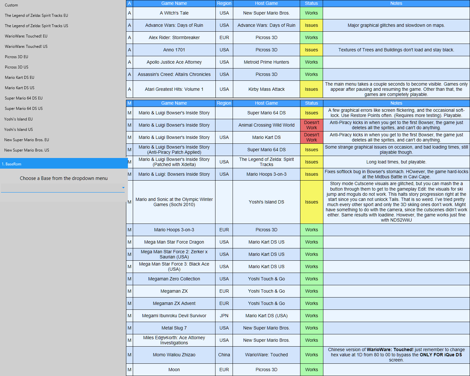Viewport: 470px width, 376px height.
Task: Click the 'Mega Man Star Force Dragon' cell
Action: pyautogui.click(x=174, y=242)
